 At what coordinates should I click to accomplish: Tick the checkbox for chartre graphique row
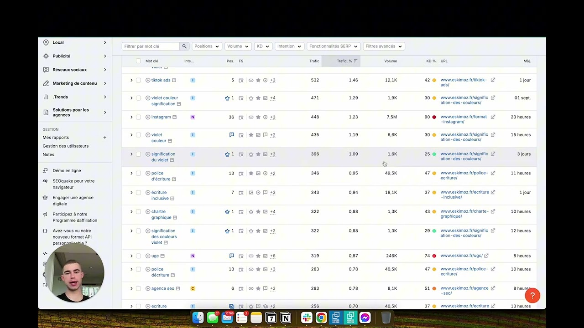pos(138,211)
